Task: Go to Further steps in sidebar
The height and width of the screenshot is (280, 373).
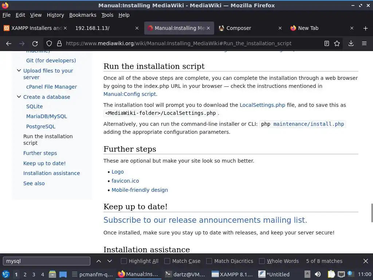Action: point(40,153)
